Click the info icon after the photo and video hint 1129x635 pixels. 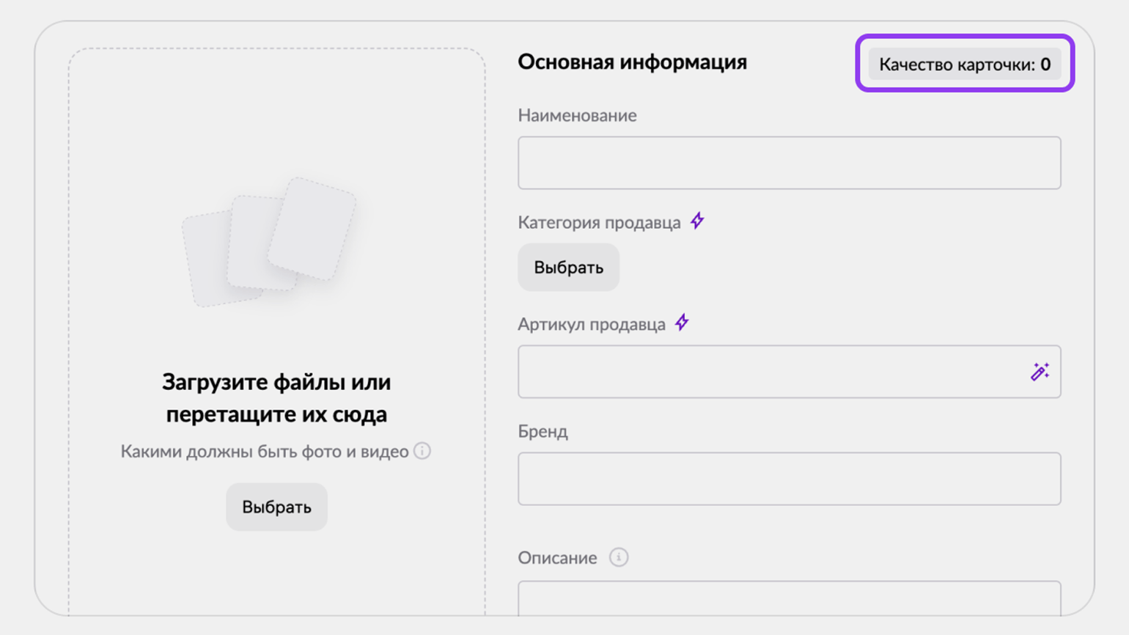[x=422, y=451]
